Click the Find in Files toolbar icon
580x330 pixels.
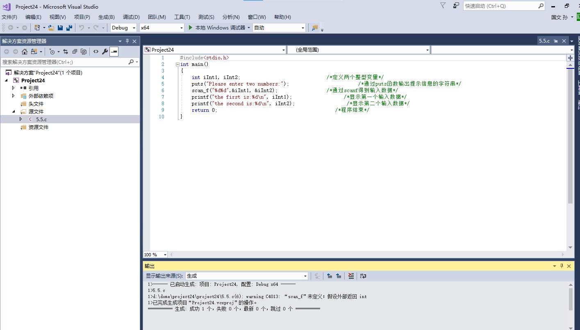coord(315,28)
